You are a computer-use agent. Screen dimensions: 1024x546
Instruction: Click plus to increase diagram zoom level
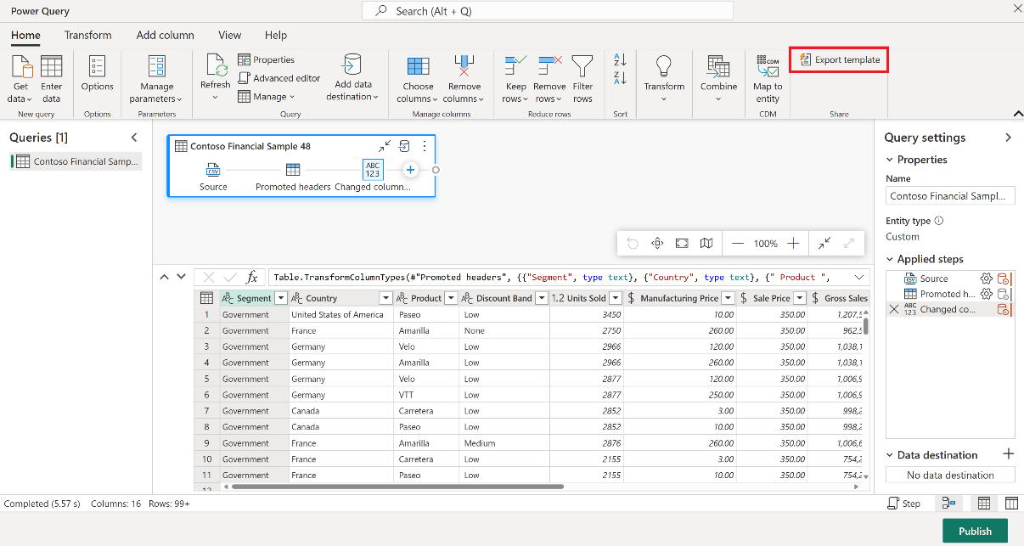pyautogui.click(x=793, y=244)
